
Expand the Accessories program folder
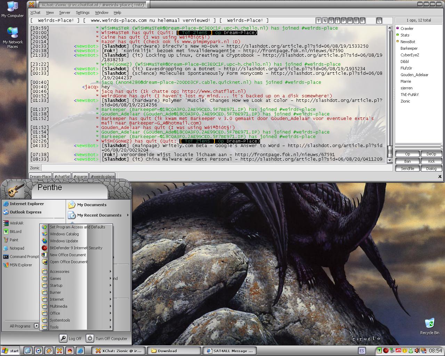tap(76, 272)
